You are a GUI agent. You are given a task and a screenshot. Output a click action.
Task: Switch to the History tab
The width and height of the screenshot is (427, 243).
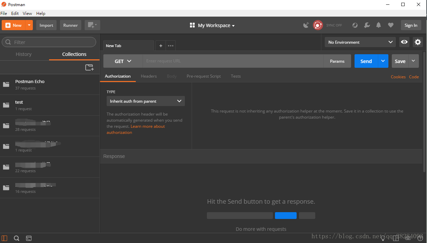click(24, 54)
